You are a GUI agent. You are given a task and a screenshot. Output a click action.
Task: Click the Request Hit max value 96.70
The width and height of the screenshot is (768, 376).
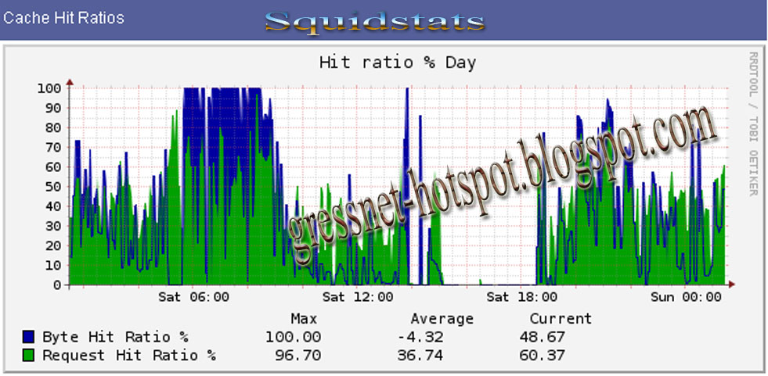(298, 356)
